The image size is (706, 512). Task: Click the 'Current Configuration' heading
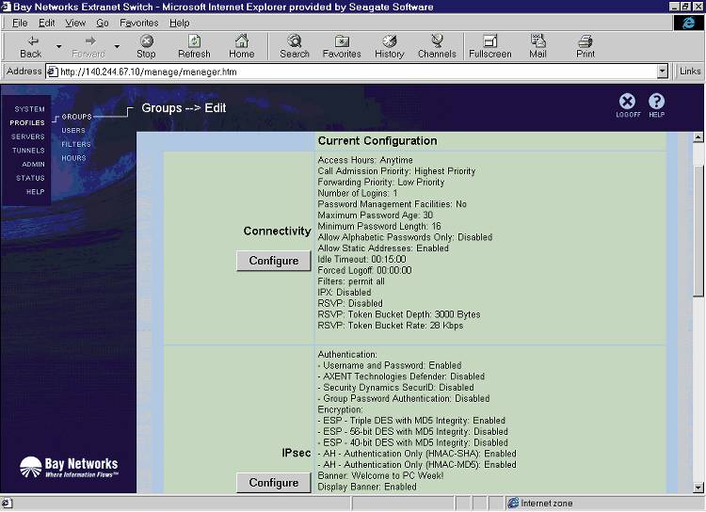[x=377, y=141]
